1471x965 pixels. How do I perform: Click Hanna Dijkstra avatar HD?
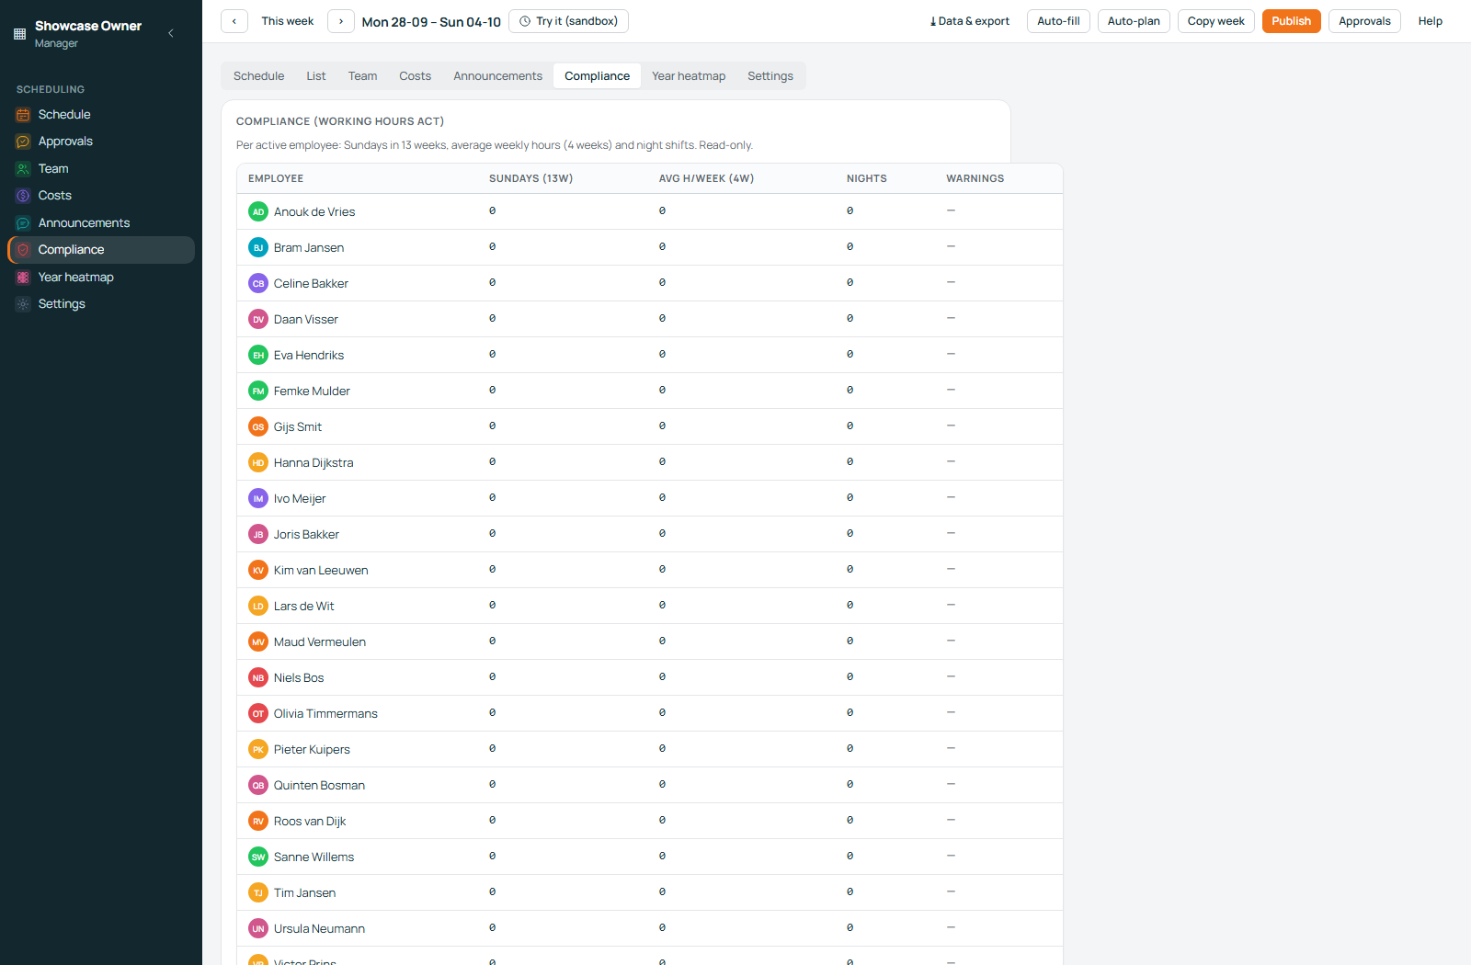258,462
